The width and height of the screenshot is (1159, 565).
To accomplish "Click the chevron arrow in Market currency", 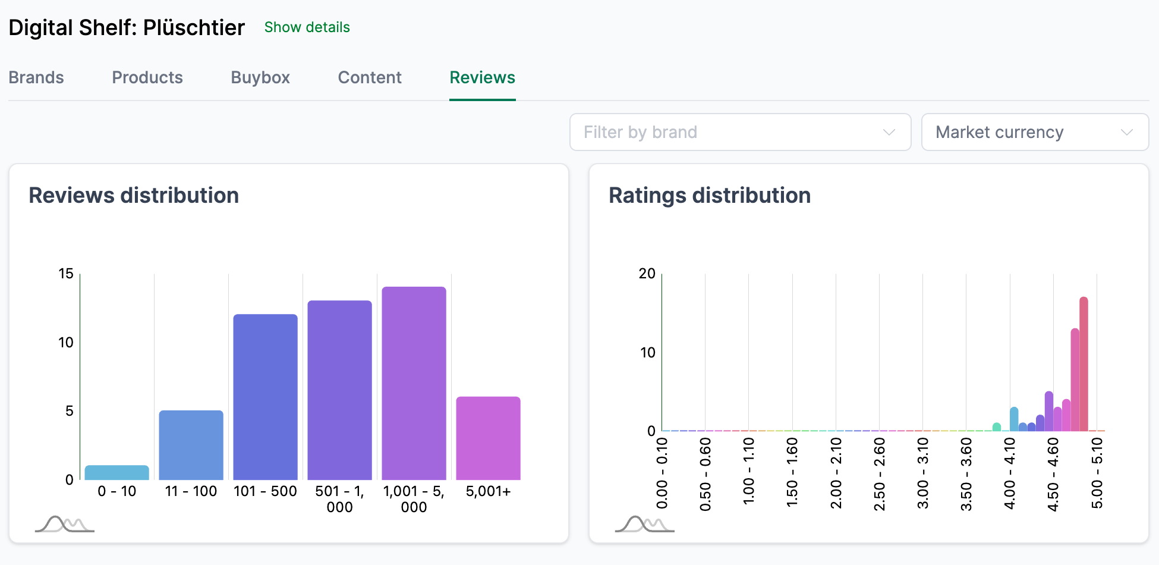I will pos(1126,132).
